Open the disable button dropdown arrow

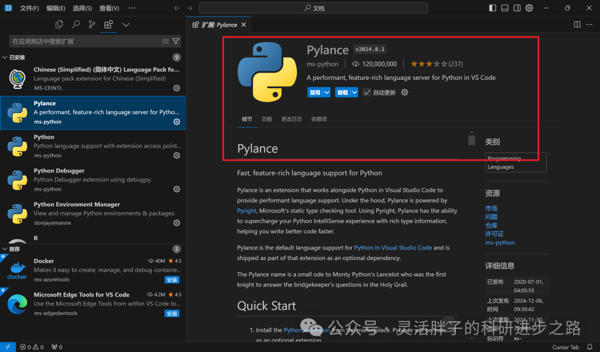coord(327,93)
